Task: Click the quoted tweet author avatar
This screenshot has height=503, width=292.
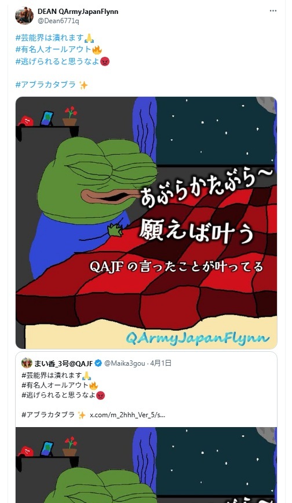Action: [27, 363]
